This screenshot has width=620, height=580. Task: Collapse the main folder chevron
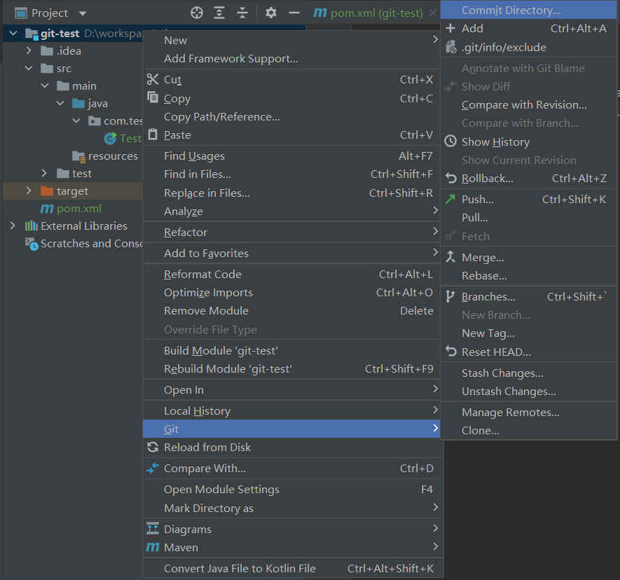pos(45,85)
